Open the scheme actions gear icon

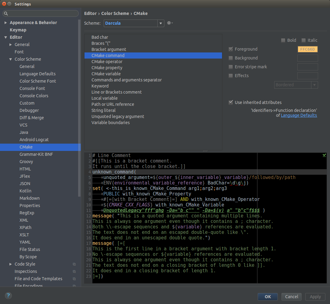(x=170, y=23)
